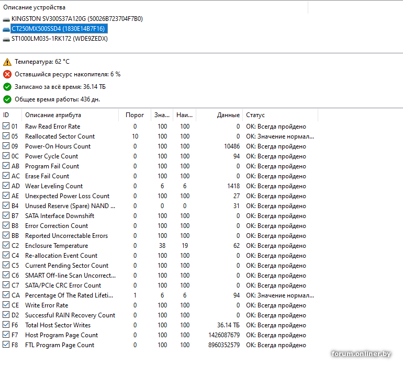403x366 pixels.
Task: Click the CT250MX500SSD4 drive icon
Action: pyautogui.click(x=6, y=29)
